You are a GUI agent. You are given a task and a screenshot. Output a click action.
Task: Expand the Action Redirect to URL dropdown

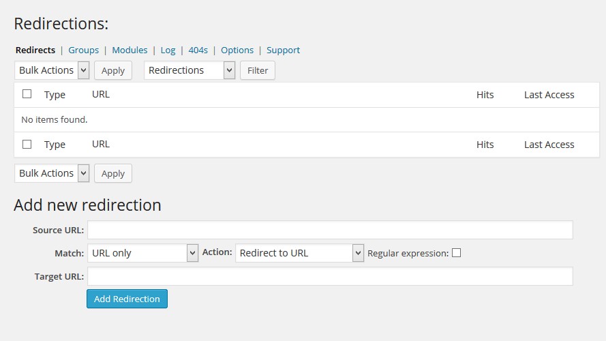[x=299, y=253]
